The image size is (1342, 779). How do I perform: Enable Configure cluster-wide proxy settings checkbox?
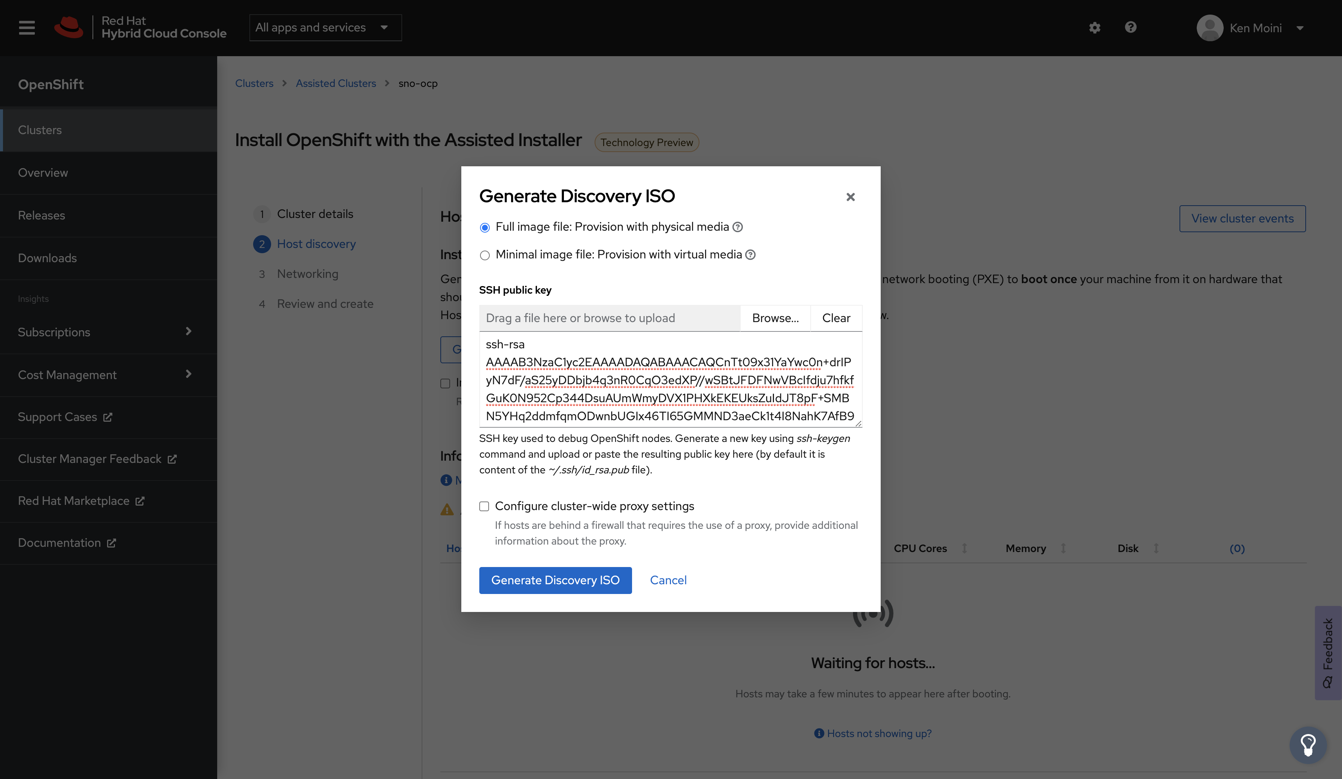[x=484, y=506]
